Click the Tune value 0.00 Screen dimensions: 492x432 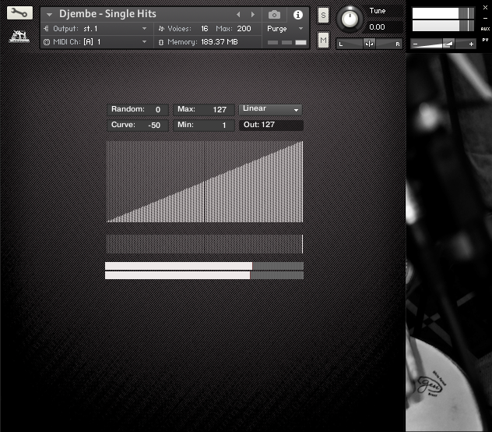377,27
